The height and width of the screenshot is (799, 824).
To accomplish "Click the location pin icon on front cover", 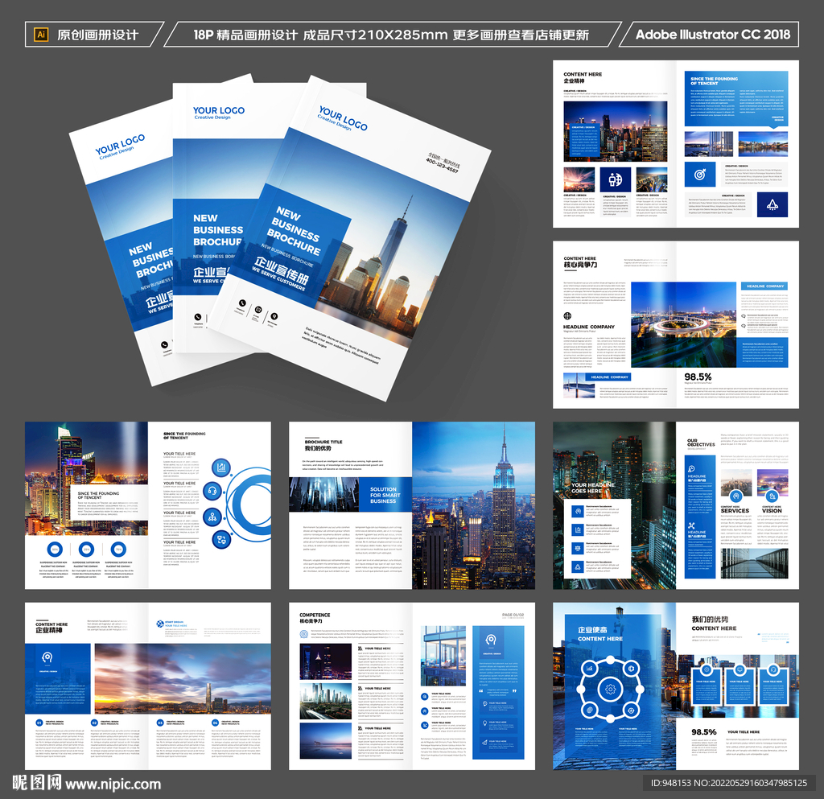I will tap(274, 315).
